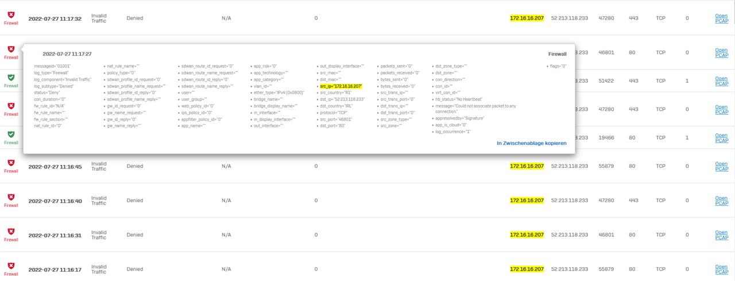
Task: Open PCAP for the 11:16:40 log entry
Action: [x=721, y=201]
